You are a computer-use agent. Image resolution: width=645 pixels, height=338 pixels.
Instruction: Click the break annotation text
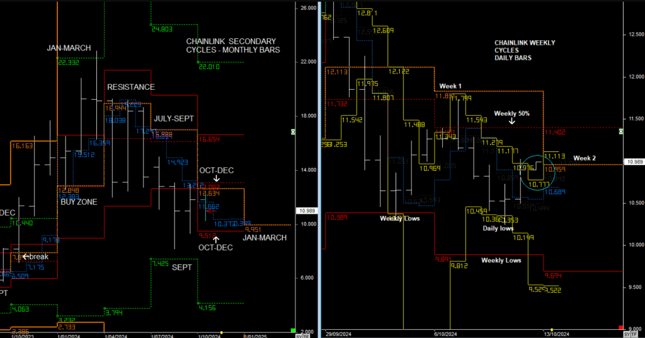coord(39,257)
